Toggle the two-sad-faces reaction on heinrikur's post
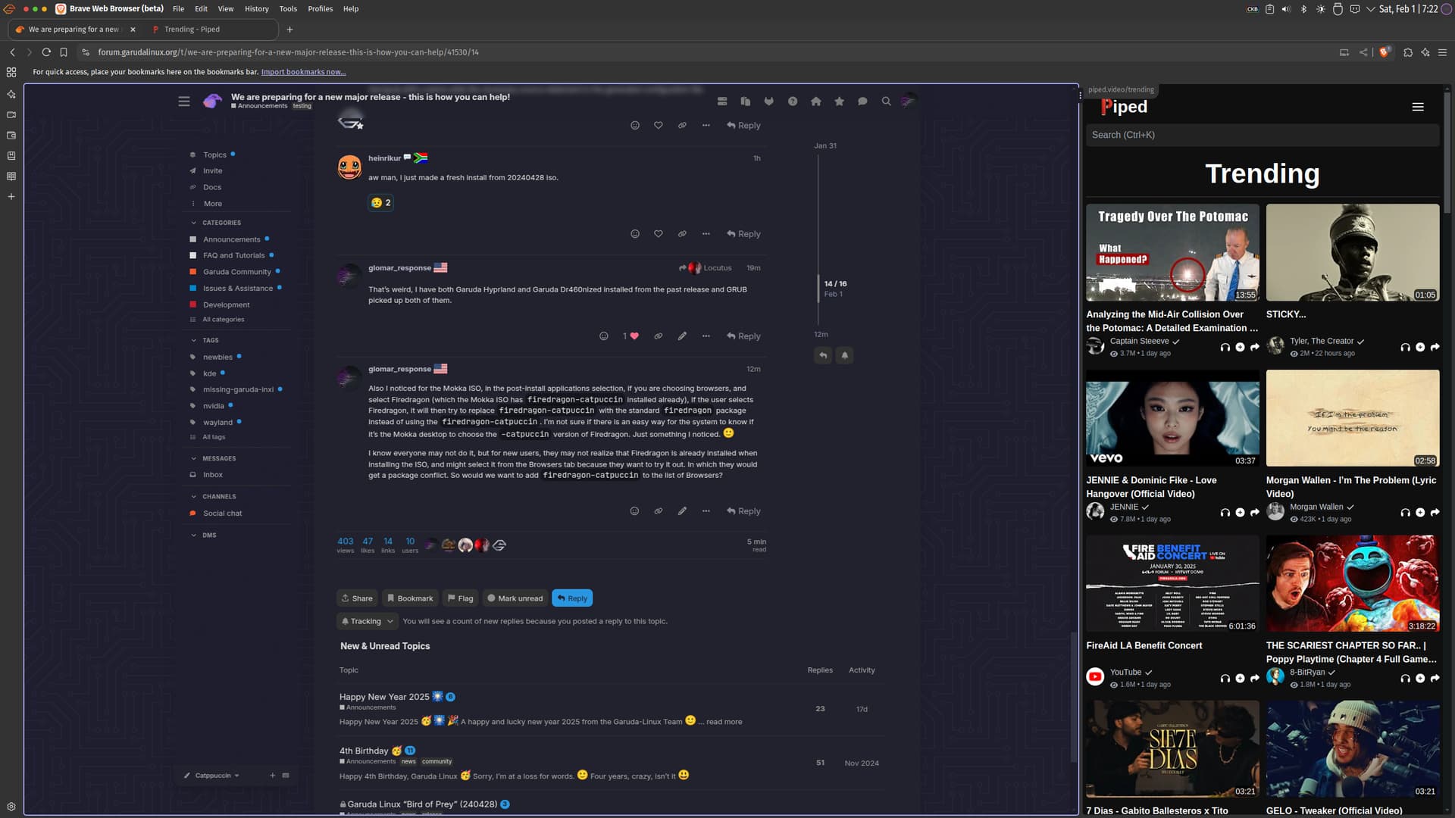The image size is (1455, 818). pyautogui.click(x=380, y=203)
